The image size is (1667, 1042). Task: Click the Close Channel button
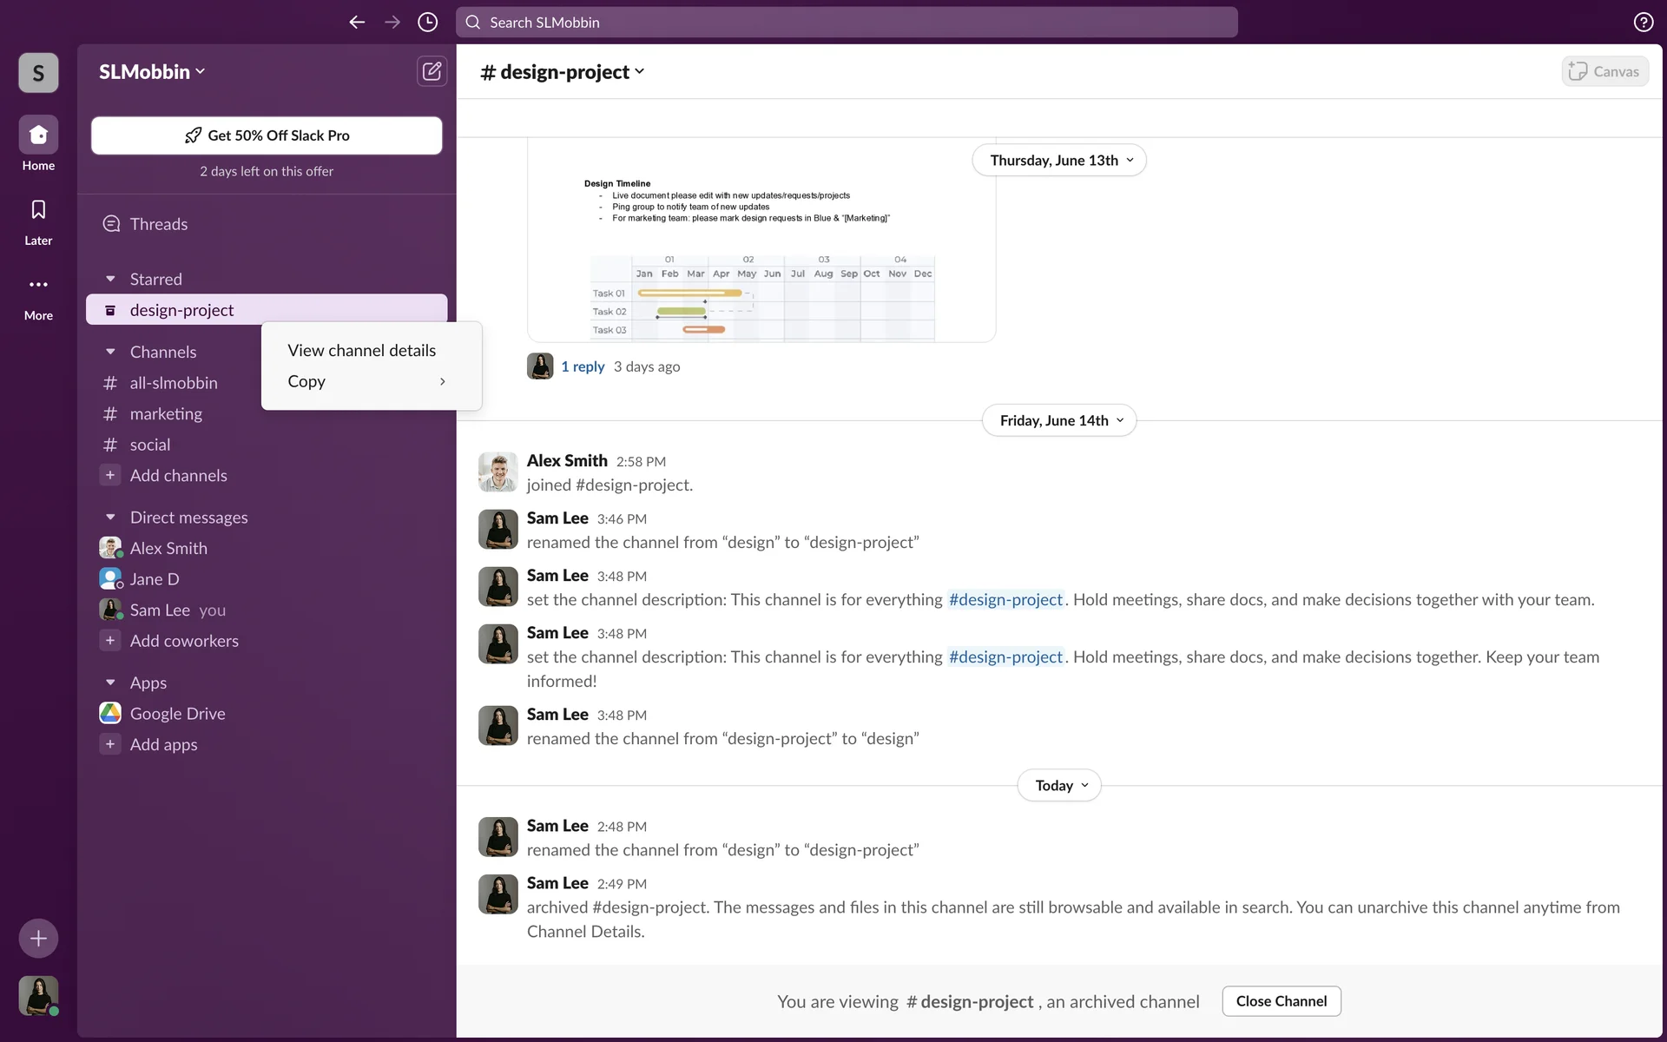pos(1281,1001)
